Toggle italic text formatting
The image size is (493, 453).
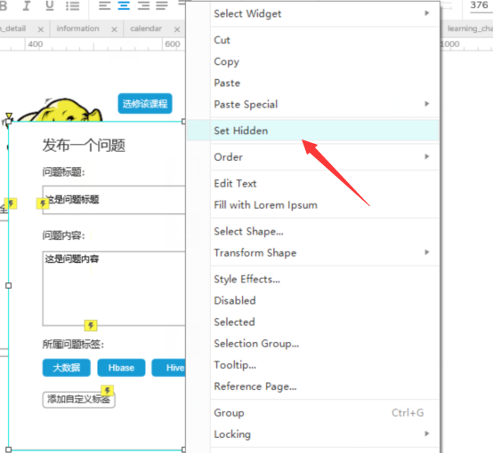(x=27, y=5)
